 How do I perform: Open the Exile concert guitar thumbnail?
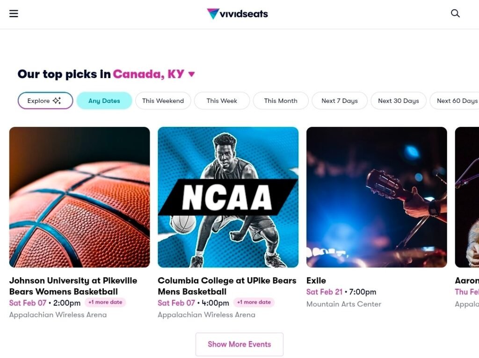(x=377, y=197)
